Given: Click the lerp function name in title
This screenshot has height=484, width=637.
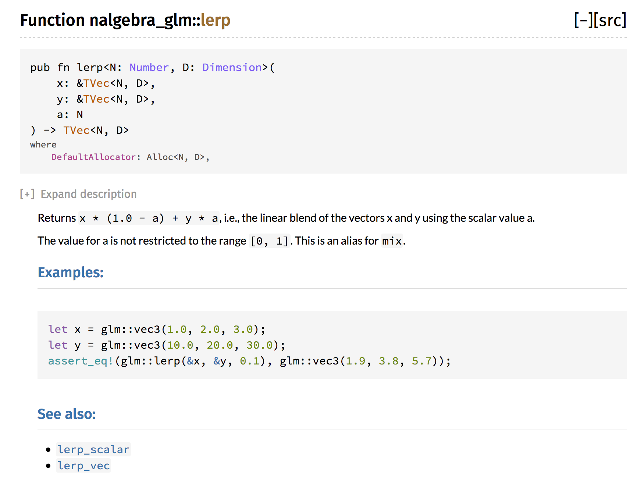Looking at the screenshot, I should point(216,20).
